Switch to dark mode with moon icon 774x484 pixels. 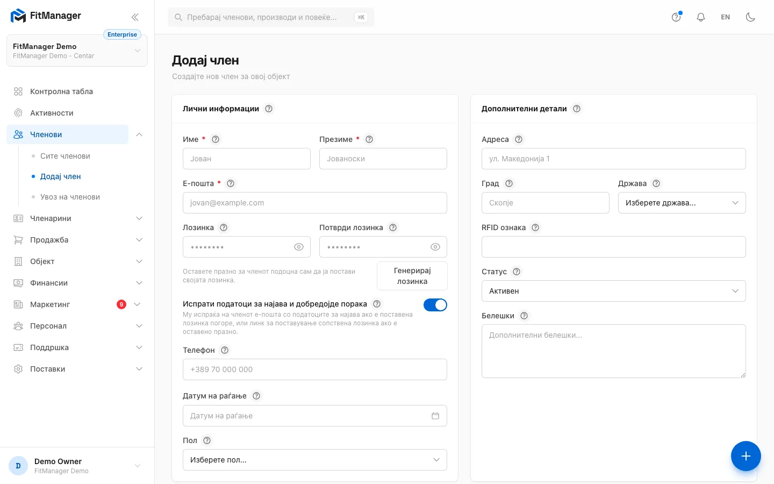pos(750,17)
